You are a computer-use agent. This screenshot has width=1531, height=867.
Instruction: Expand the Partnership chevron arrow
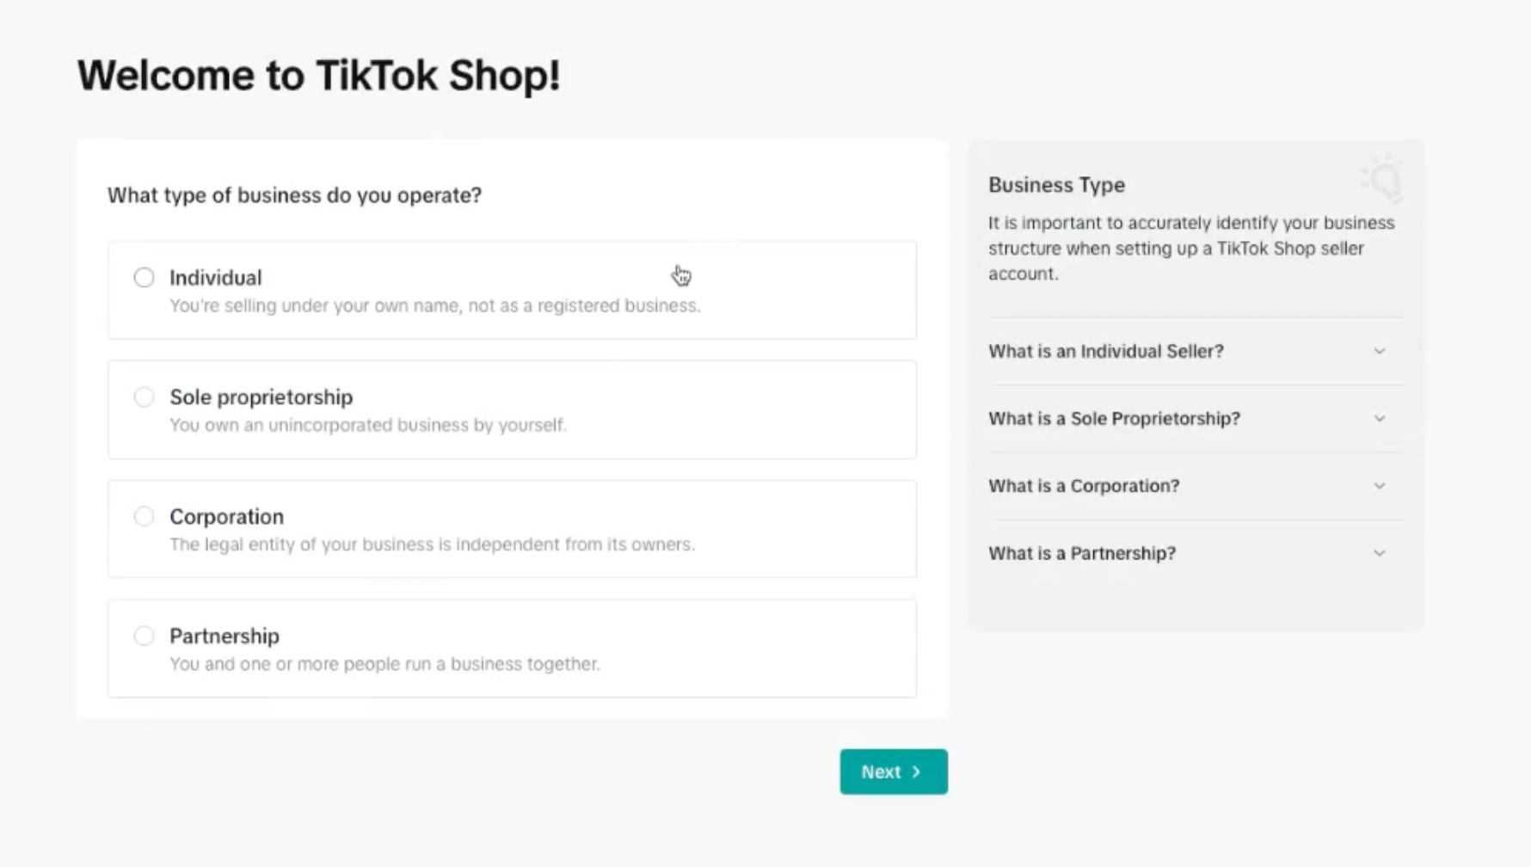(x=1380, y=553)
